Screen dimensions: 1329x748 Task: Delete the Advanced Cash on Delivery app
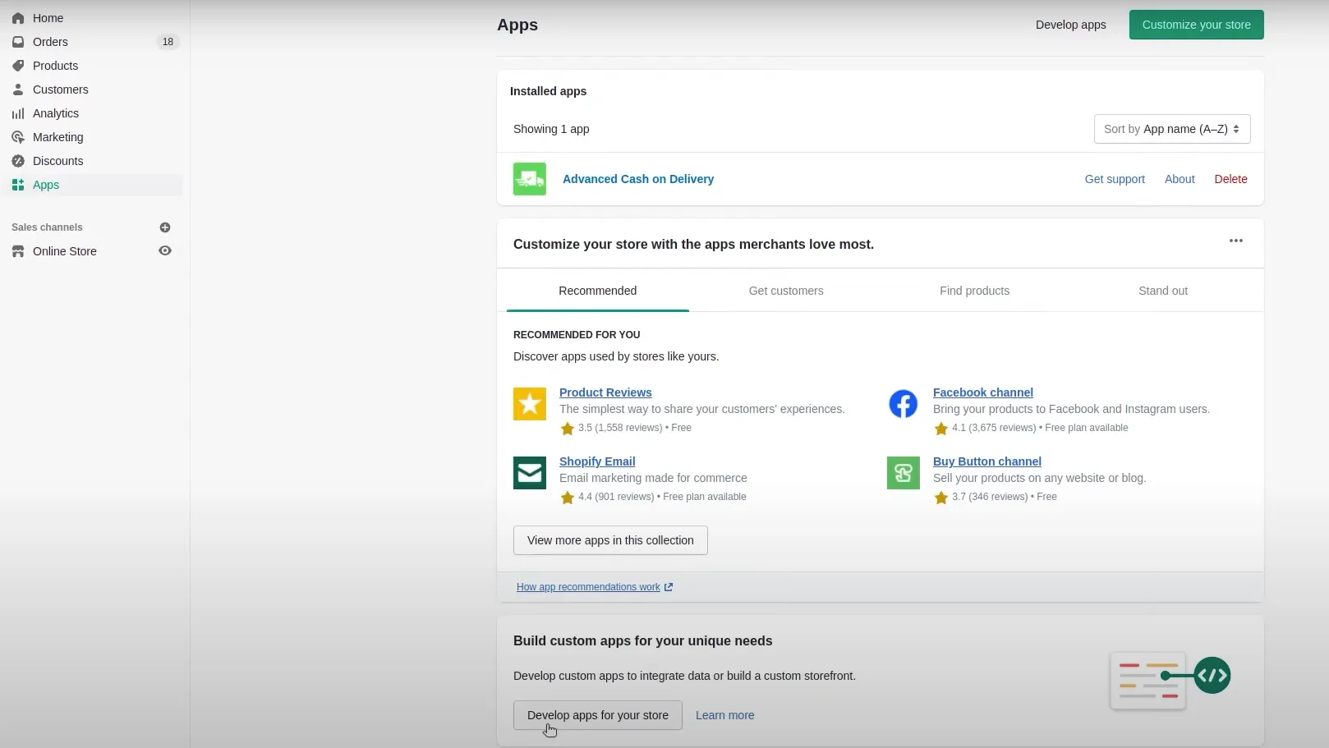tap(1230, 179)
